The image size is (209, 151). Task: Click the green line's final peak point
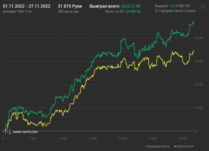click(x=193, y=22)
